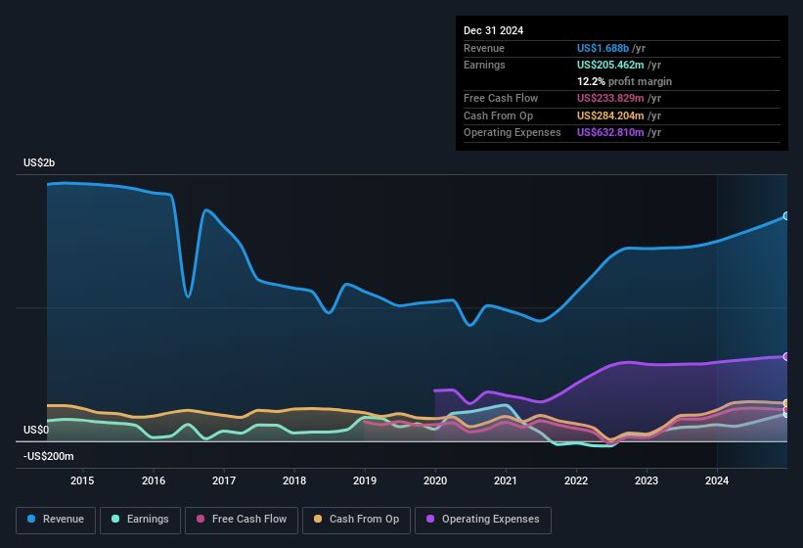
Task: Click the Operating Expenses end-point marker
Action: 786,356
